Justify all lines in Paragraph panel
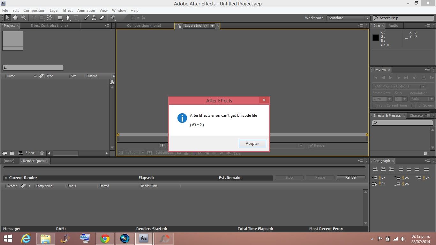Screen dimensions: 436x245 [426, 169]
